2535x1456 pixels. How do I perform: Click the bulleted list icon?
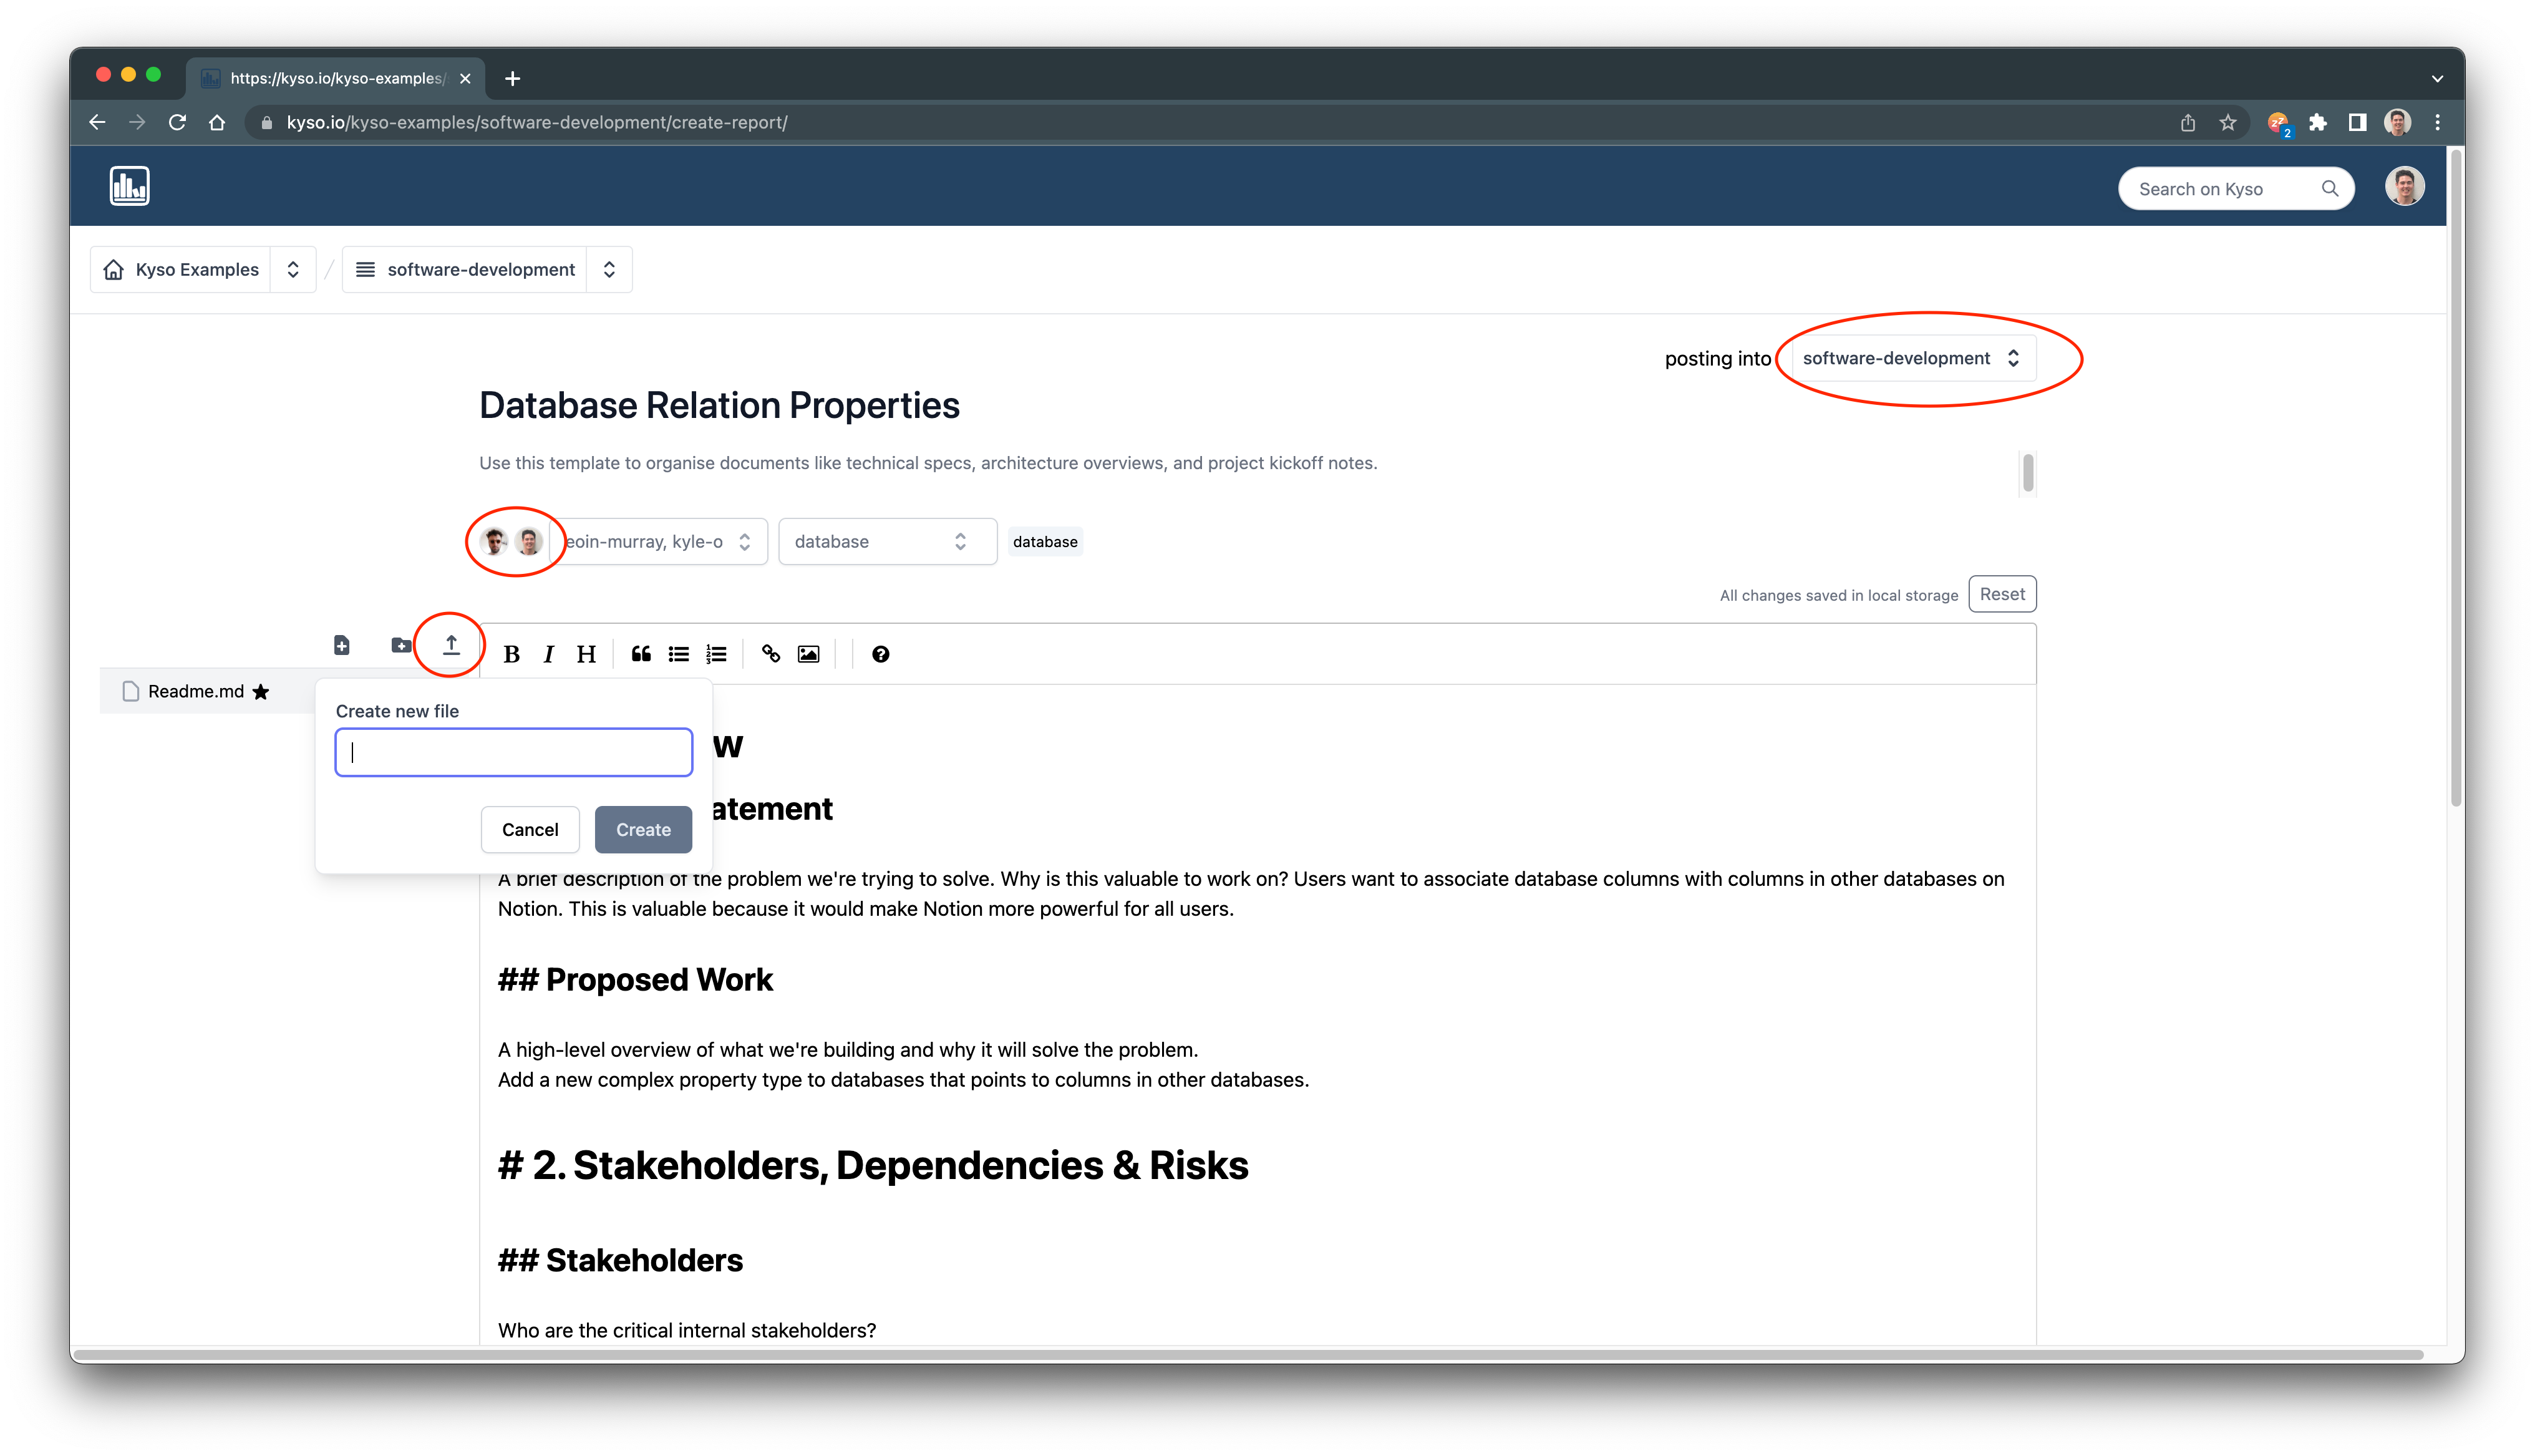[x=679, y=654]
